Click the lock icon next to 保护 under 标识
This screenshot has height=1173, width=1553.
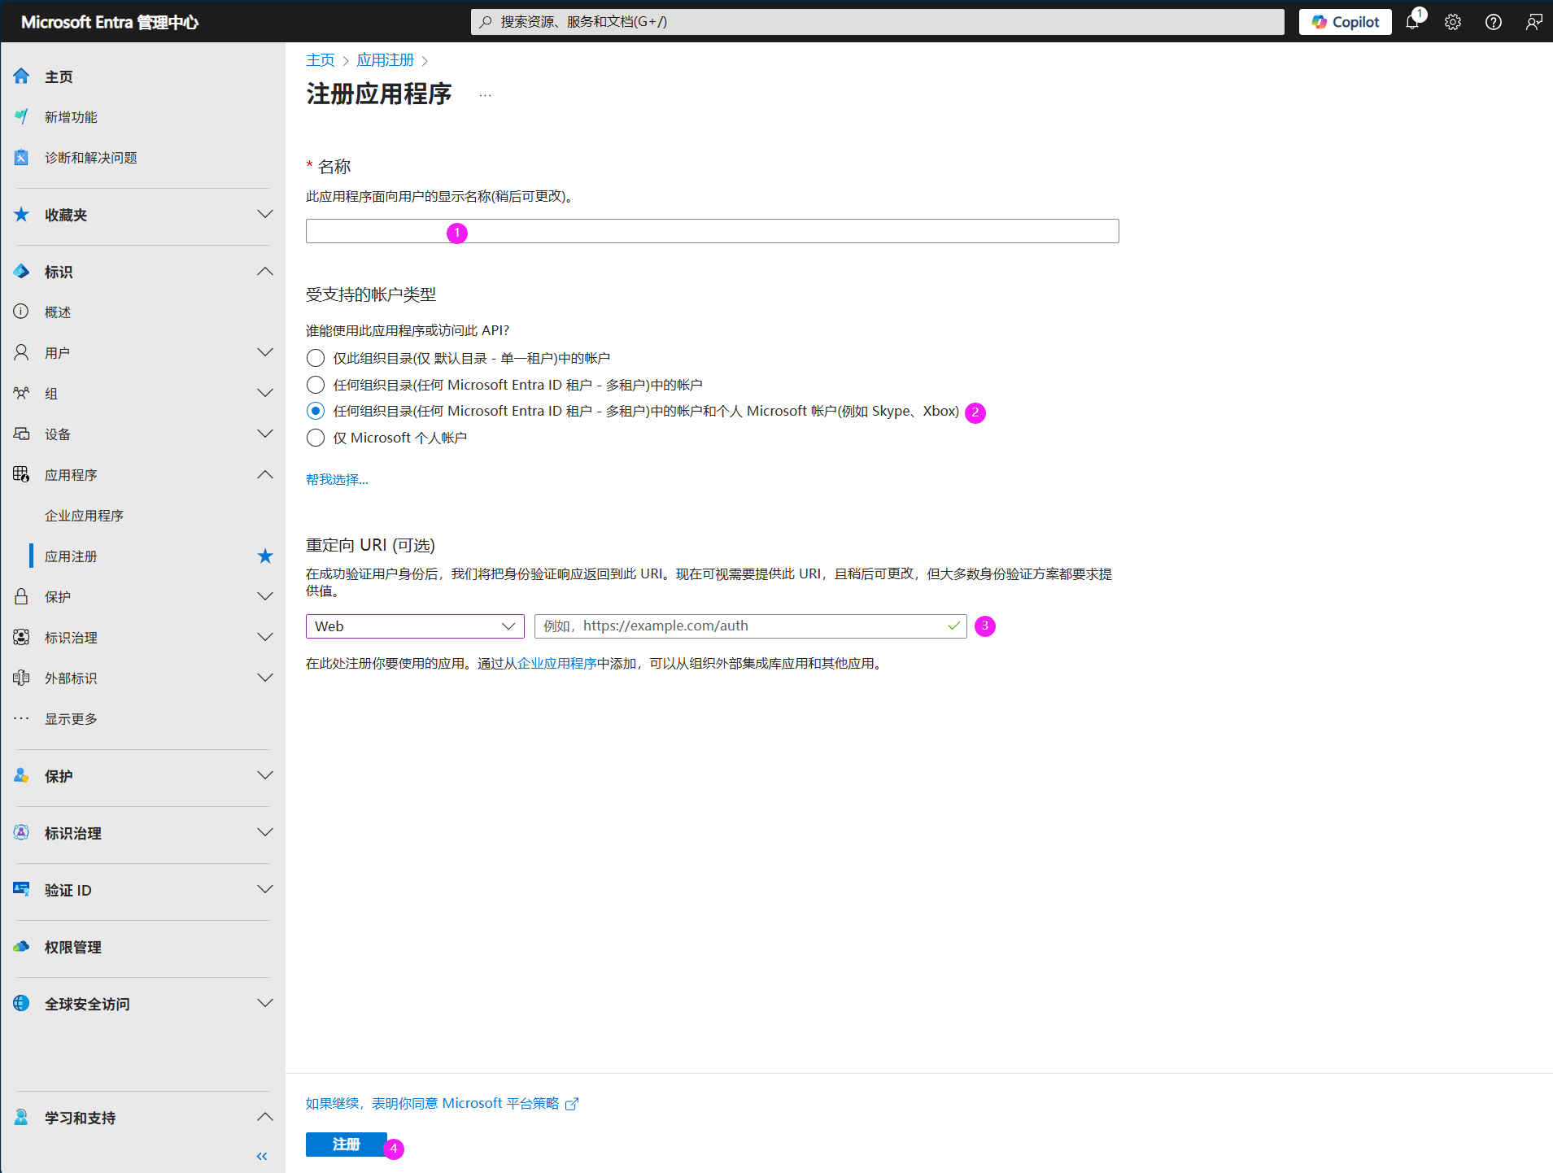click(21, 597)
